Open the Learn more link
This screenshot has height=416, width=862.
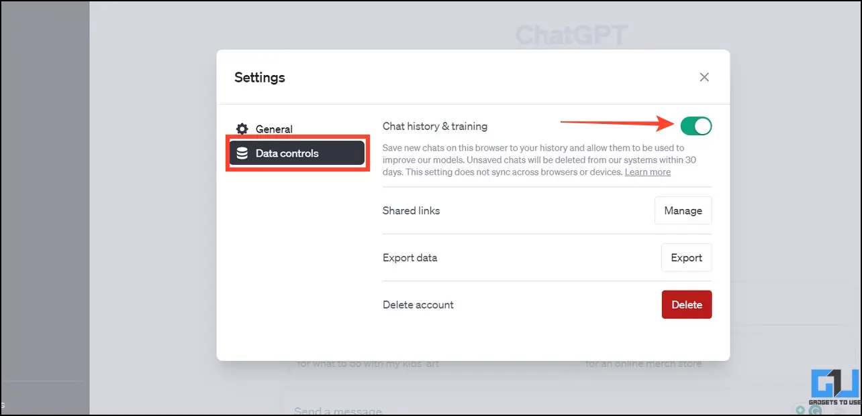click(x=647, y=172)
